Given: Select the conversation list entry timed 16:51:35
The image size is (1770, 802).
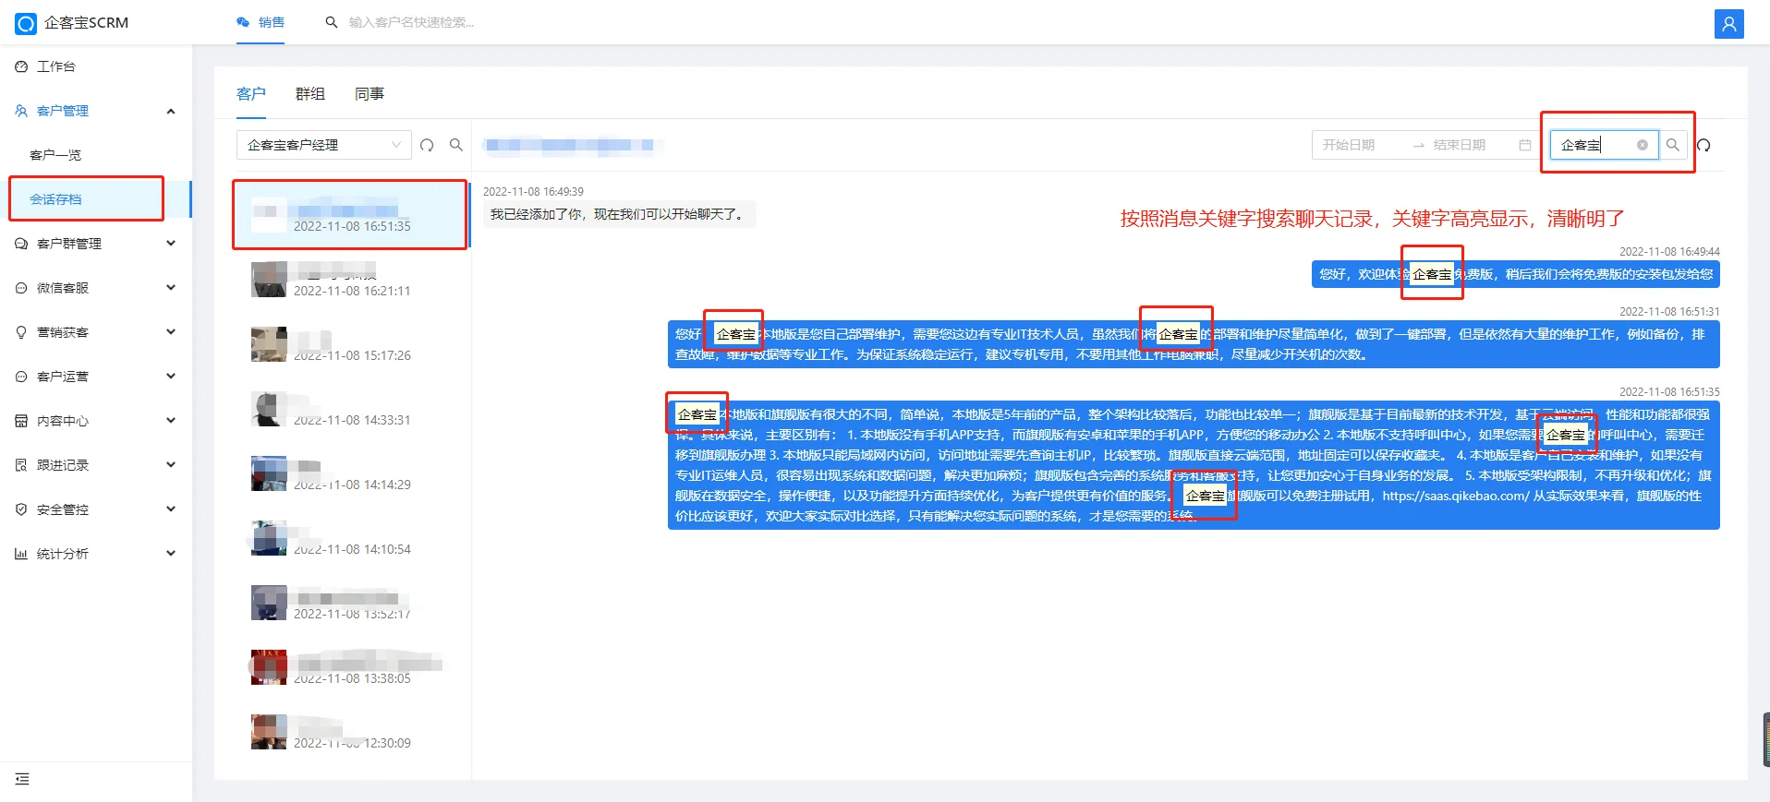Looking at the screenshot, I should click(350, 215).
